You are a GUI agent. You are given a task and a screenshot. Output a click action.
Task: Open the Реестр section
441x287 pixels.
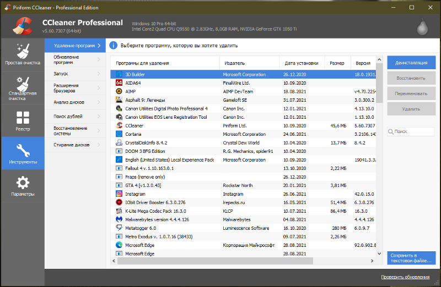click(x=23, y=121)
